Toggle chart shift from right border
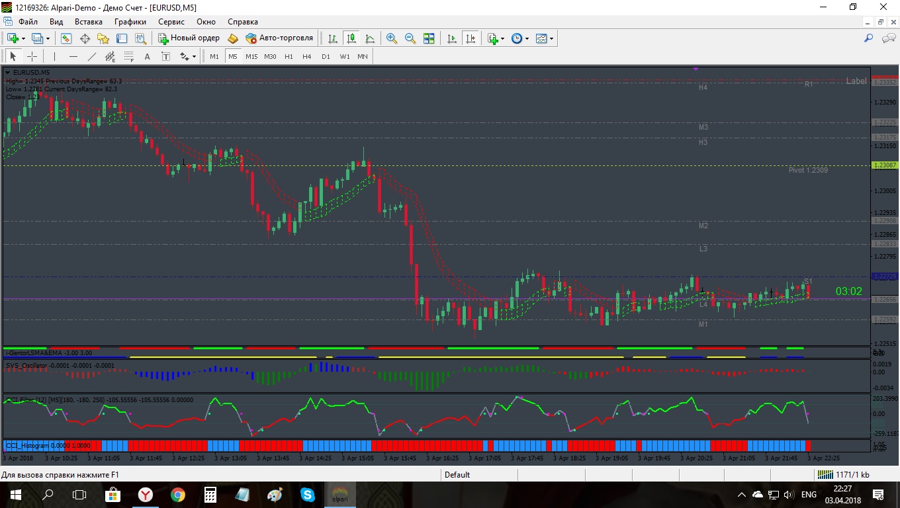Screen dimensions: 900x508 [x=471, y=38]
